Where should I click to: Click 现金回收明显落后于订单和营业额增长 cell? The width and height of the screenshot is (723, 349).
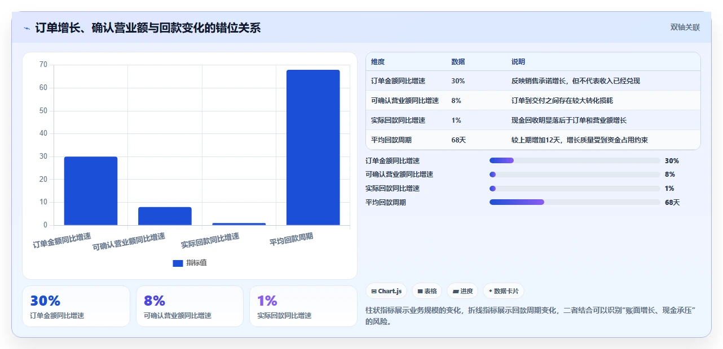569,120
